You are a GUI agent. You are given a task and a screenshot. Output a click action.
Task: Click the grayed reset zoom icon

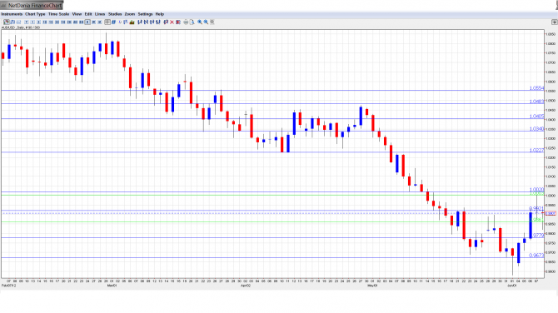point(212,22)
